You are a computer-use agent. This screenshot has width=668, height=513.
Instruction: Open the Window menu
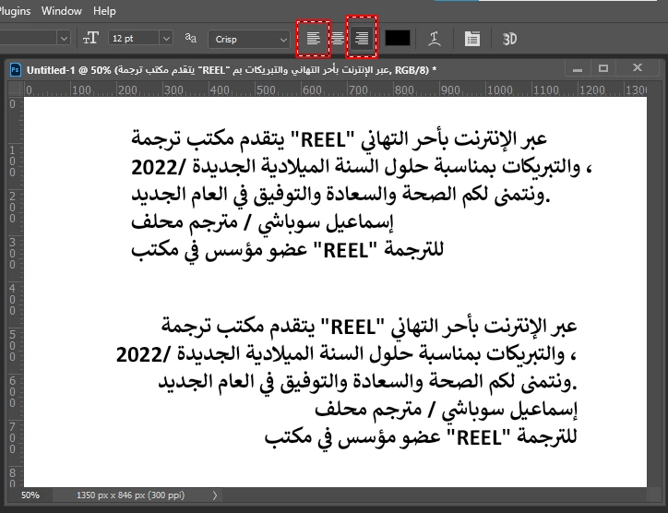click(61, 11)
